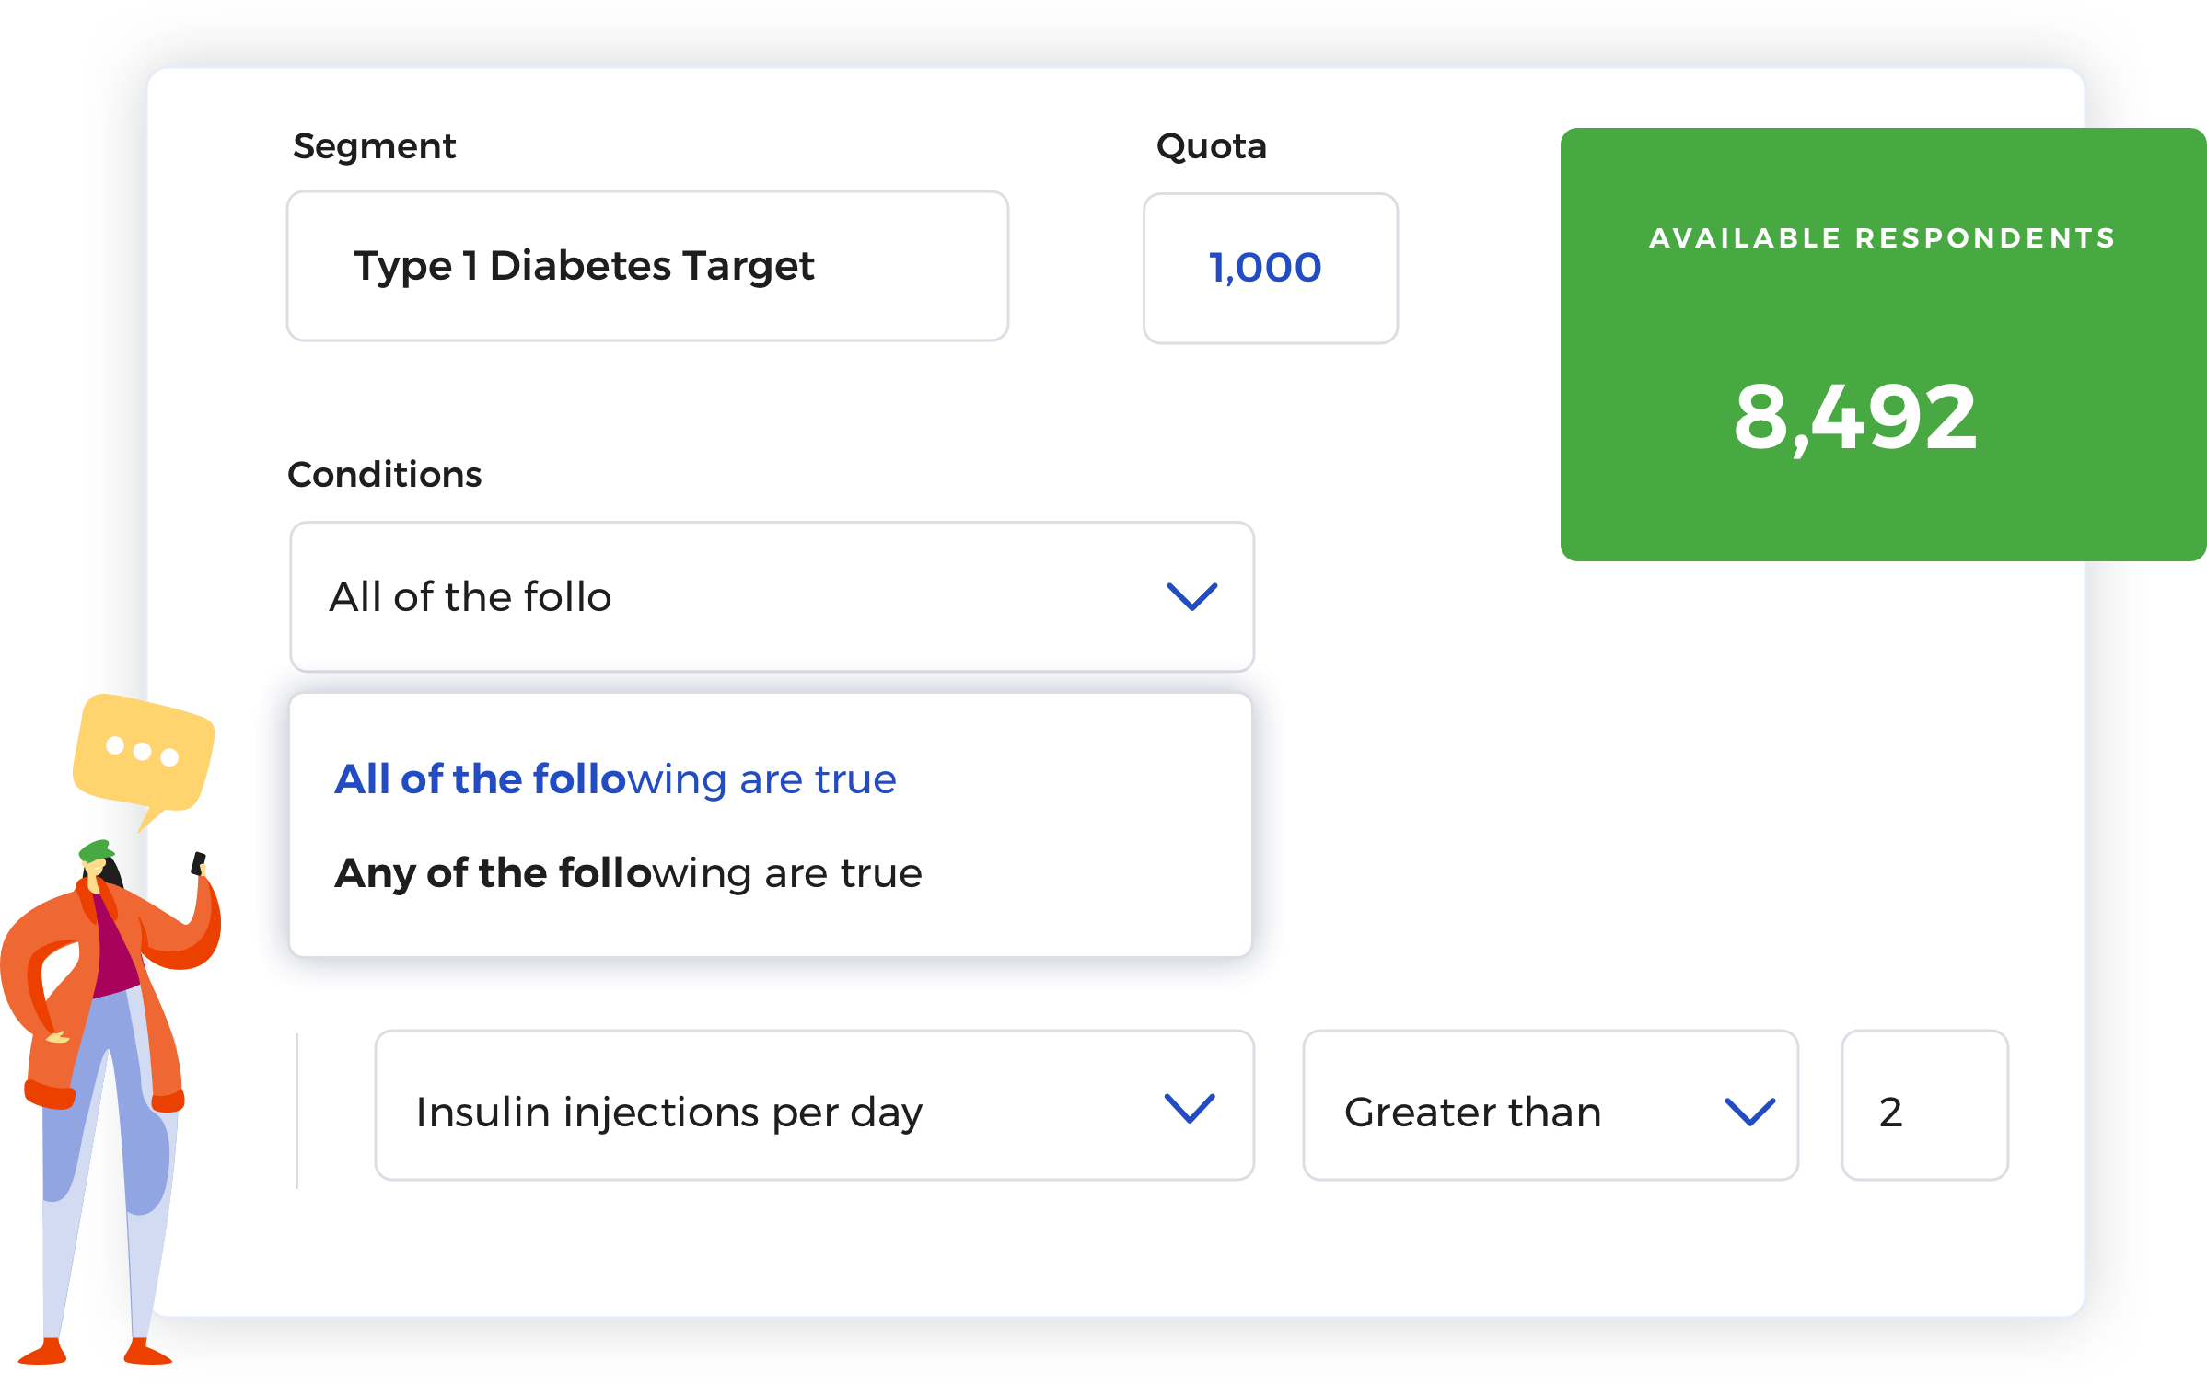Image resolution: width=2207 pixels, height=1384 pixels.
Task: Expand the Insulin injections per day chevron
Action: point(1189,1108)
